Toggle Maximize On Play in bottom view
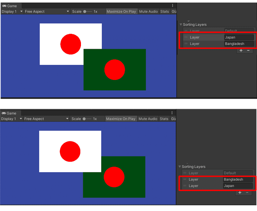Screen dimensions: 257x211 [121, 119]
